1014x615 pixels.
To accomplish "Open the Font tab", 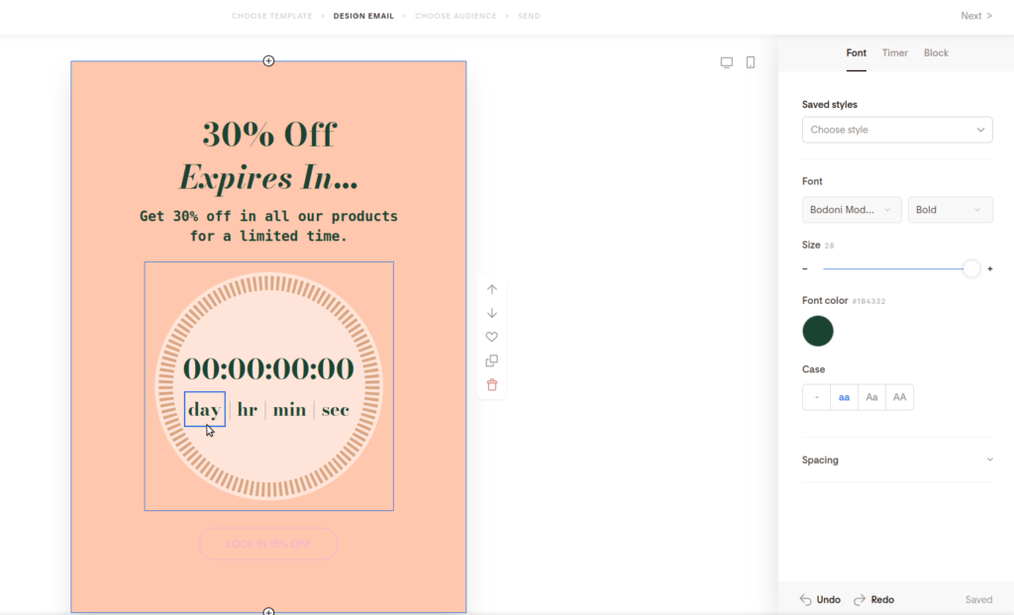I will coord(857,53).
